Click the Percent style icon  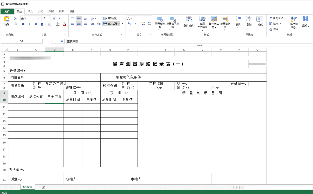click(129, 24)
